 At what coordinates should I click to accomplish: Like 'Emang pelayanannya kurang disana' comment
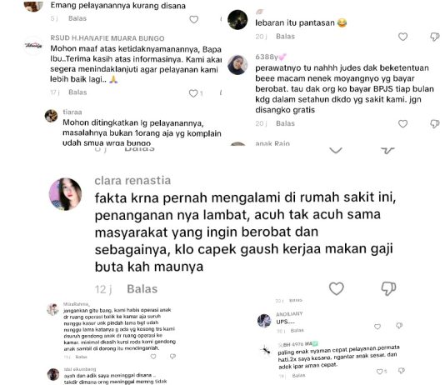pyautogui.click(x=194, y=19)
